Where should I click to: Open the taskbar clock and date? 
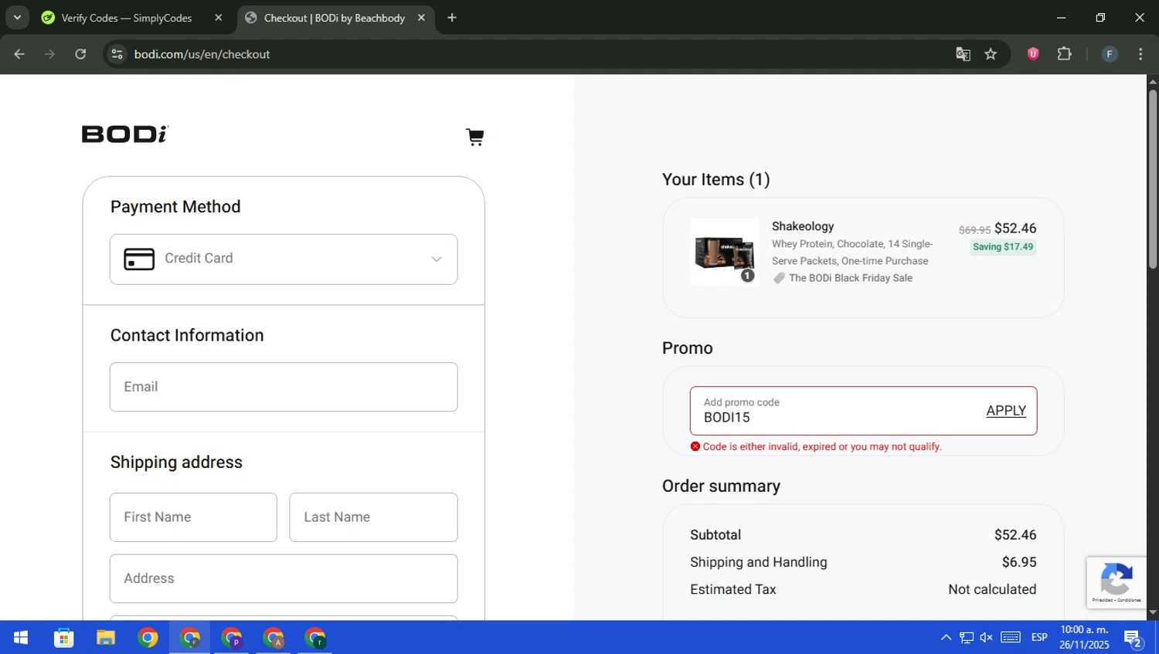click(1084, 638)
